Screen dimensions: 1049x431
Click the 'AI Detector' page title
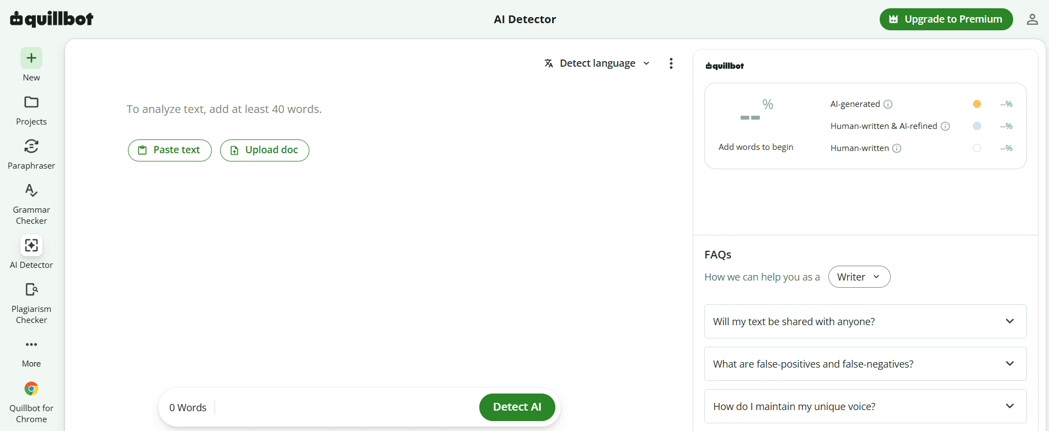tap(525, 19)
